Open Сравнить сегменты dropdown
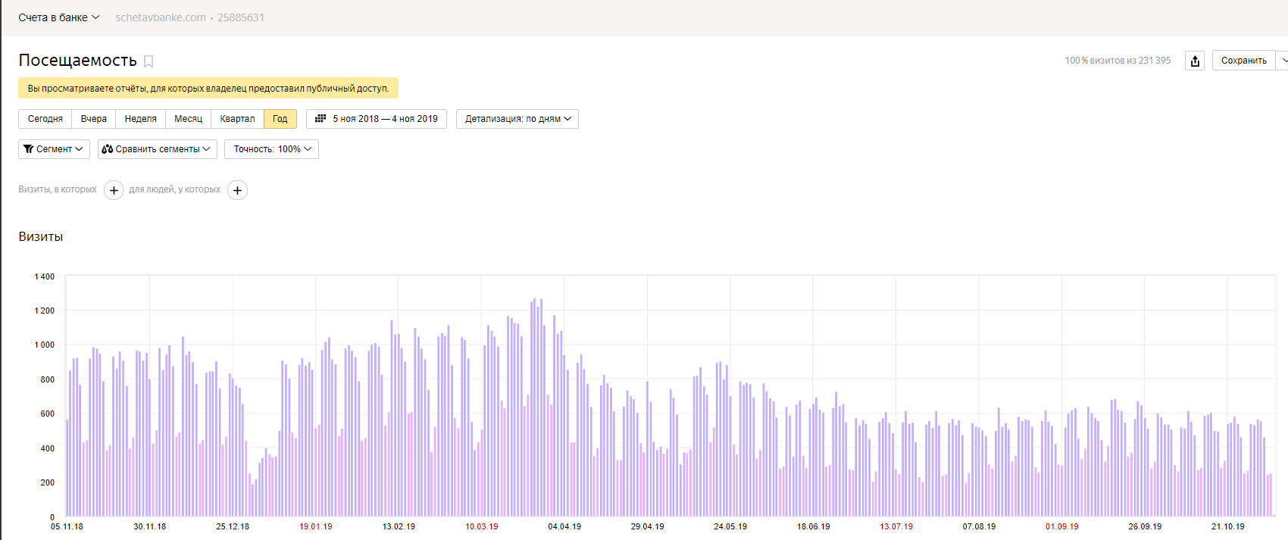Viewport: 1288px width, 540px height. coord(158,149)
